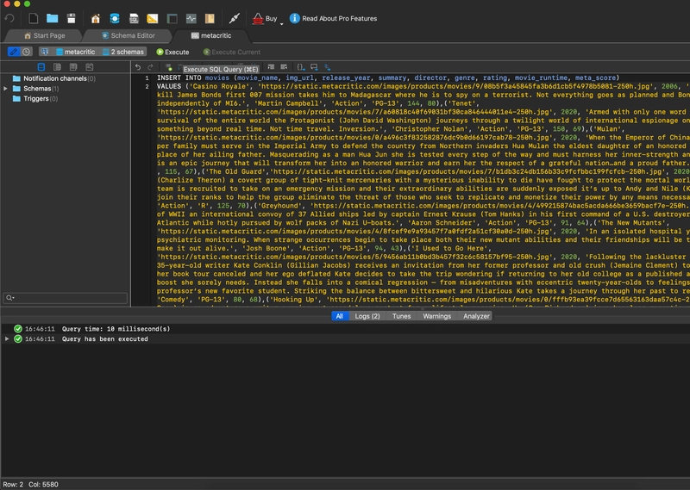
Task: Open the home page icon in toolbar
Action: (96, 18)
